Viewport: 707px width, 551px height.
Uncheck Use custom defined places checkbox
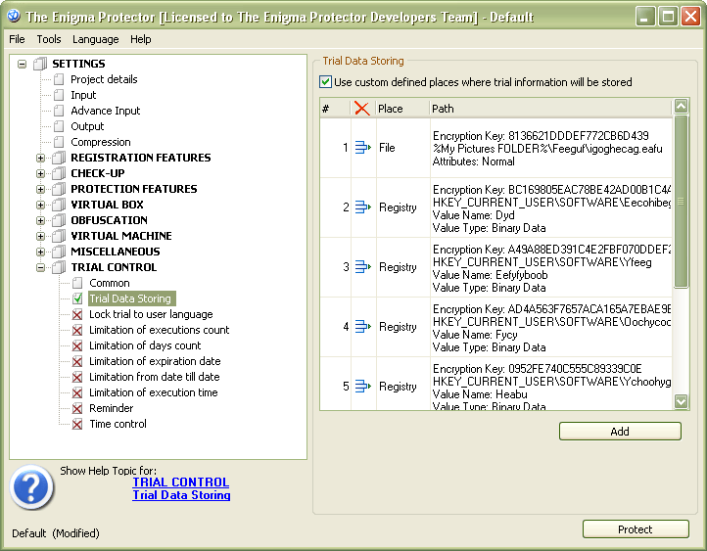(325, 82)
